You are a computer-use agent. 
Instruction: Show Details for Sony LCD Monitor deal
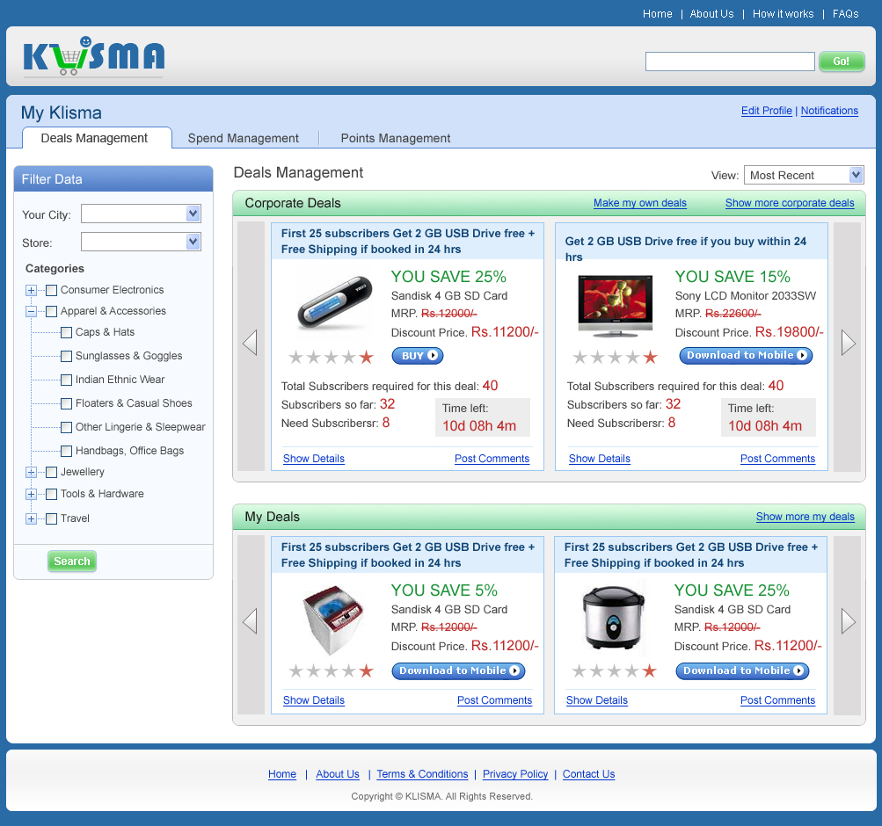click(600, 459)
